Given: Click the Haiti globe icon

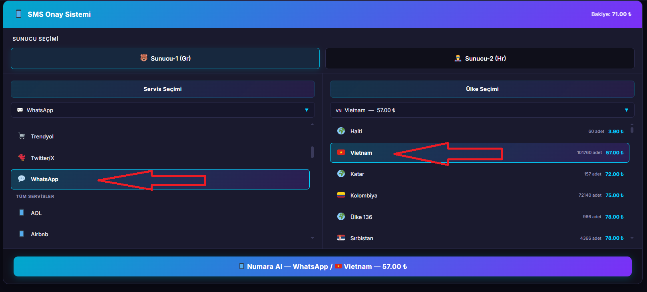Looking at the screenshot, I should [341, 131].
